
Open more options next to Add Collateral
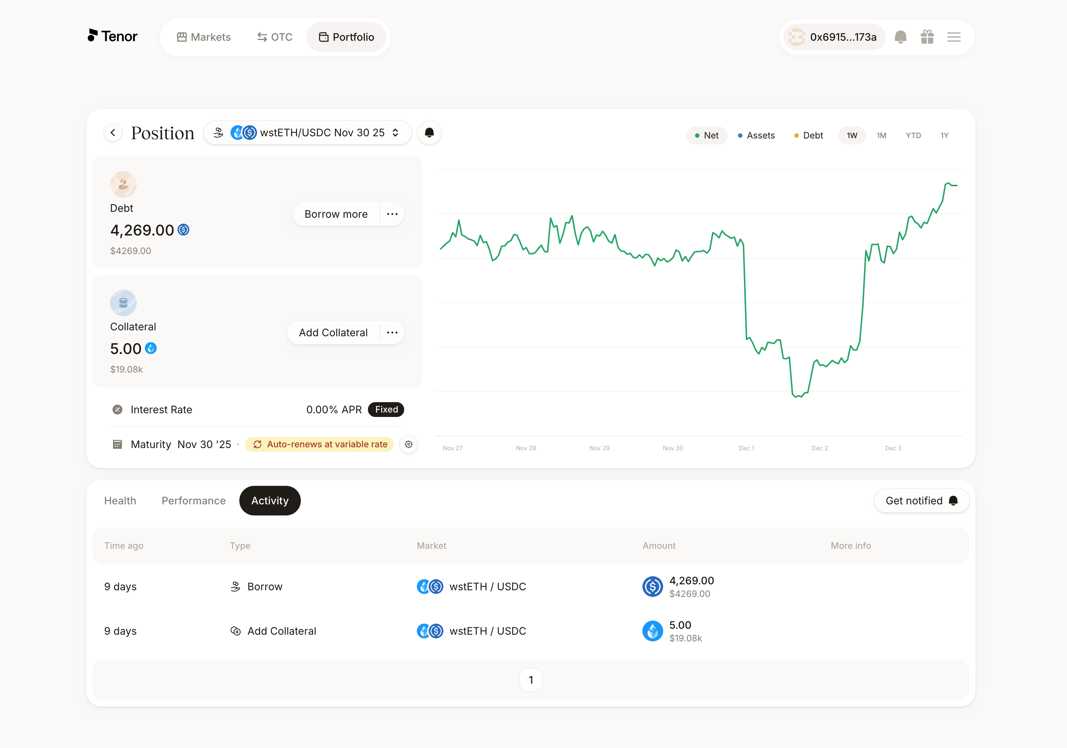392,333
